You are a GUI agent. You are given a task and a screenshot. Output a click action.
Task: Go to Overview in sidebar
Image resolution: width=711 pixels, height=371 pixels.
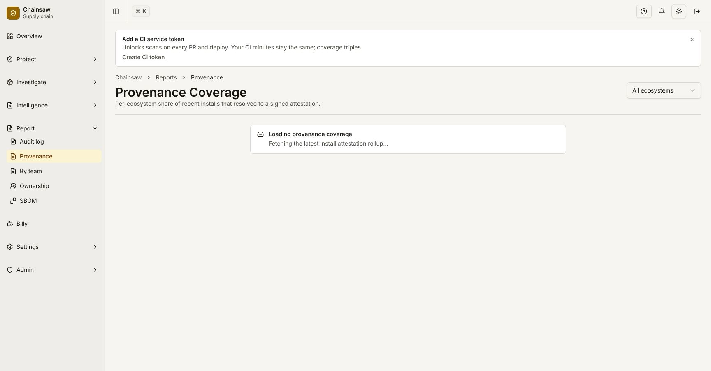click(53, 36)
